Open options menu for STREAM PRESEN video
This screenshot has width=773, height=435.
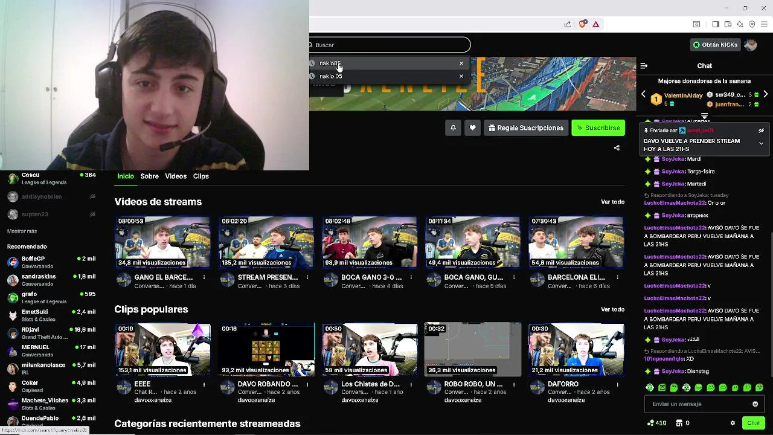coord(307,277)
